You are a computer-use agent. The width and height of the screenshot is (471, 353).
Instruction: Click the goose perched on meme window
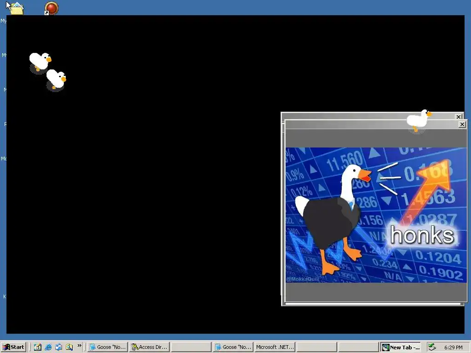419,121
